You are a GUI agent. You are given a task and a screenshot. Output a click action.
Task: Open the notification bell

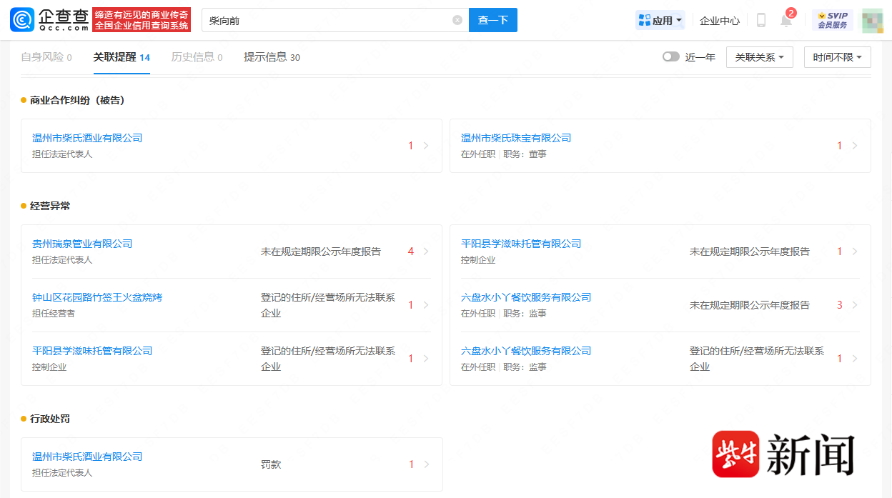click(786, 20)
